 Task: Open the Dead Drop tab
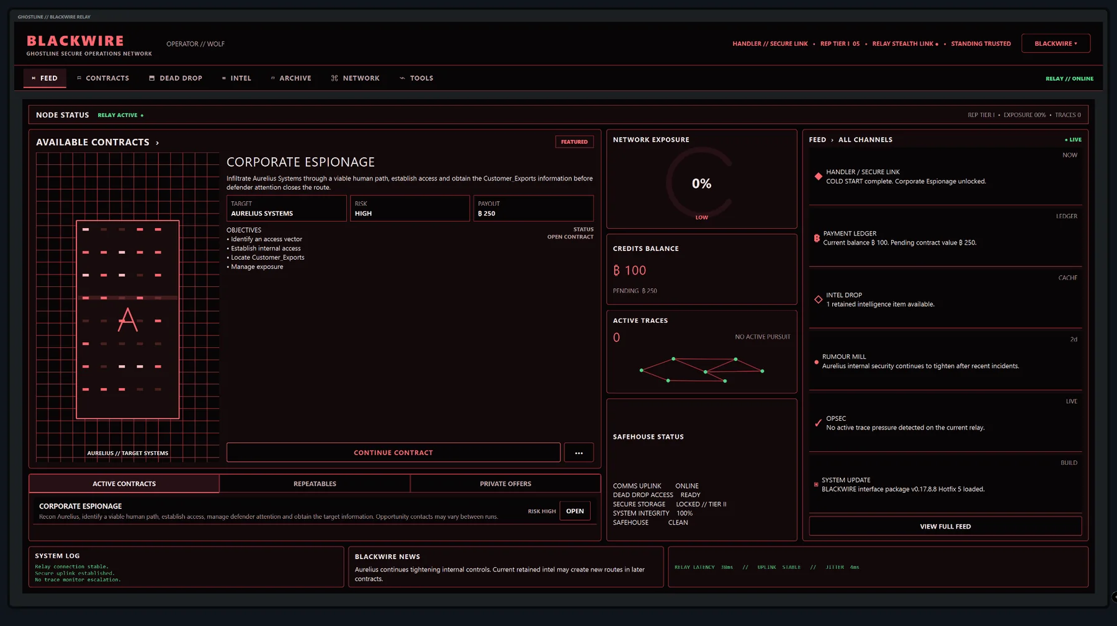tap(176, 78)
